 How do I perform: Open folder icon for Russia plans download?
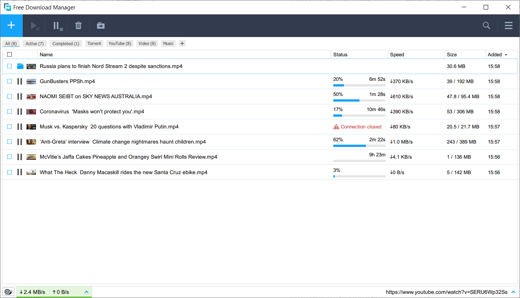(20, 66)
